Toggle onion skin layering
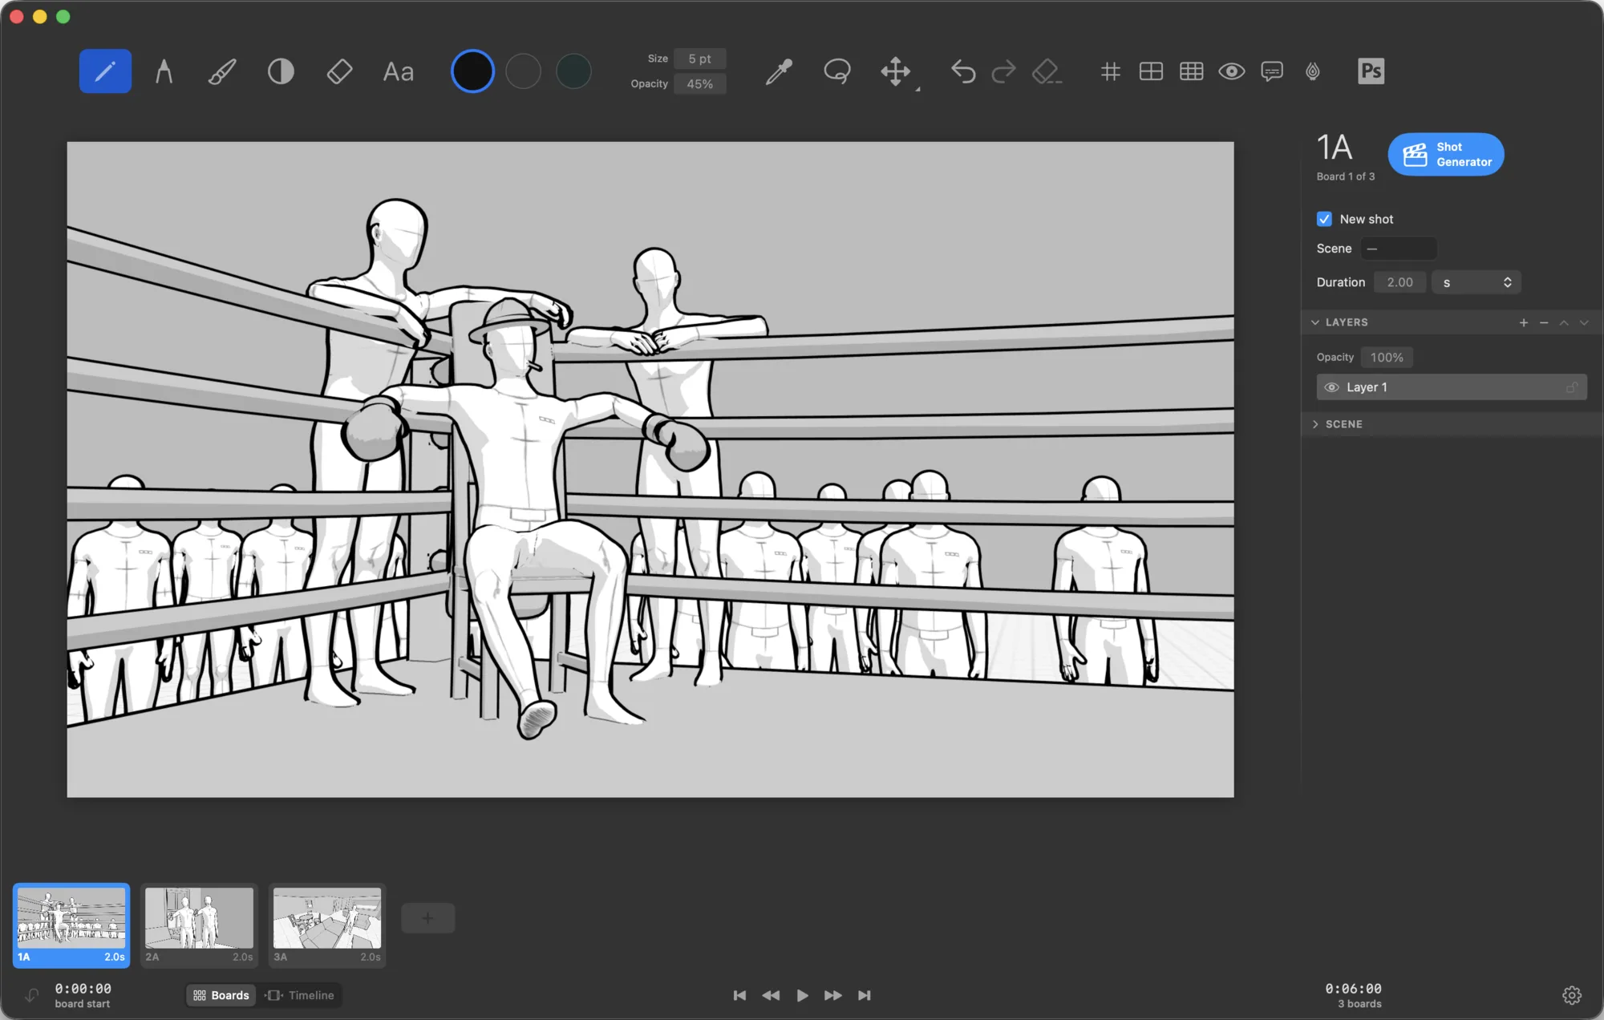 click(1313, 71)
